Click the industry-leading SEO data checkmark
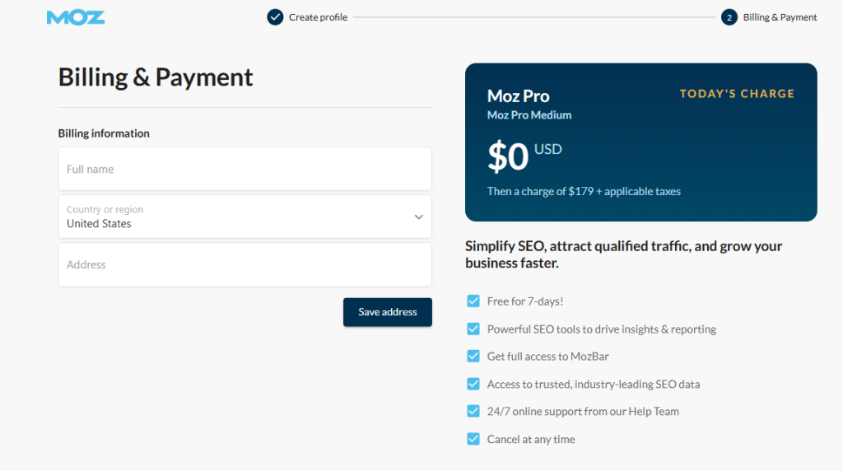This screenshot has width=843, height=471. pos(473,384)
